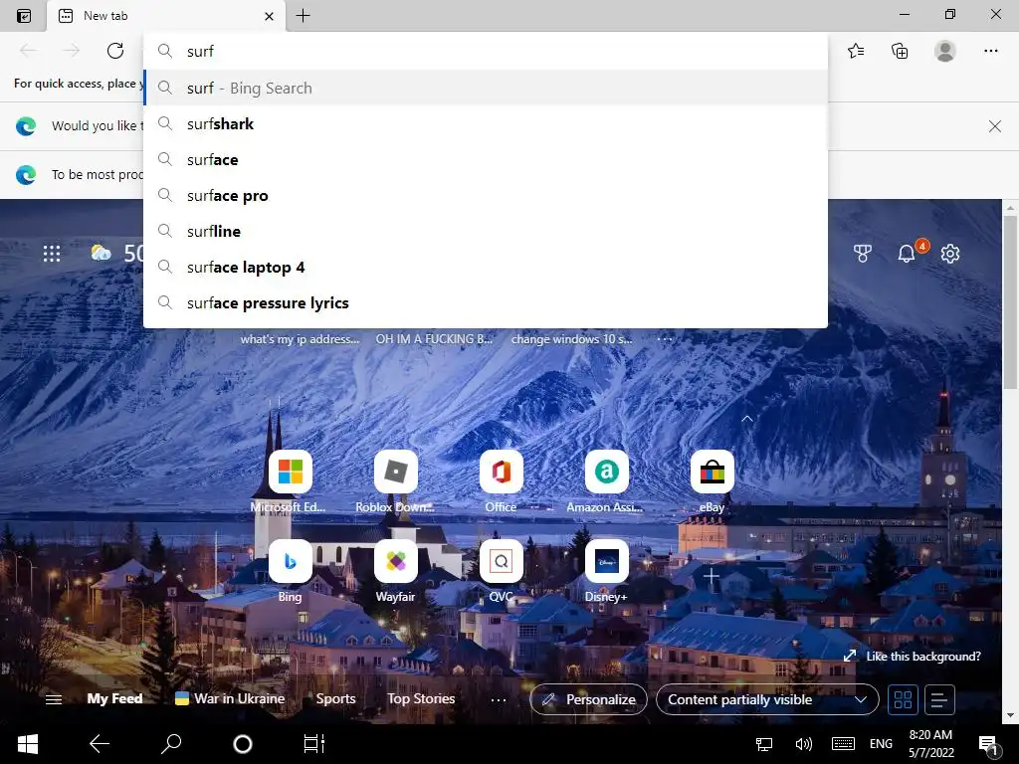
Task: Collapse quick links with up chevron
Action: pos(747,419)
